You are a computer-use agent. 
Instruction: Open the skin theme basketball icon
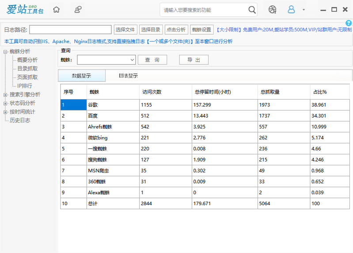pyautogui.click(x=272, y=10)
